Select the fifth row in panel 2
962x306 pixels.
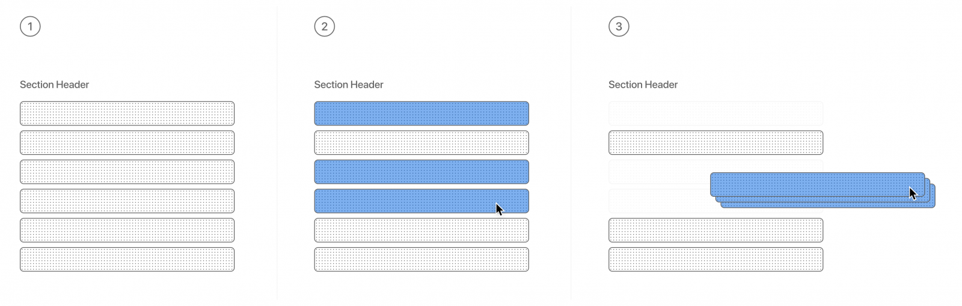421,230
